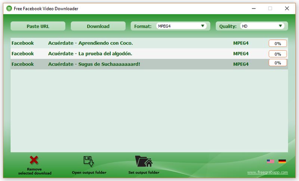
Task: Click MPEG4 cell in La prueba del algodón row
Action: pyautogui.click(x=241, y=54)
